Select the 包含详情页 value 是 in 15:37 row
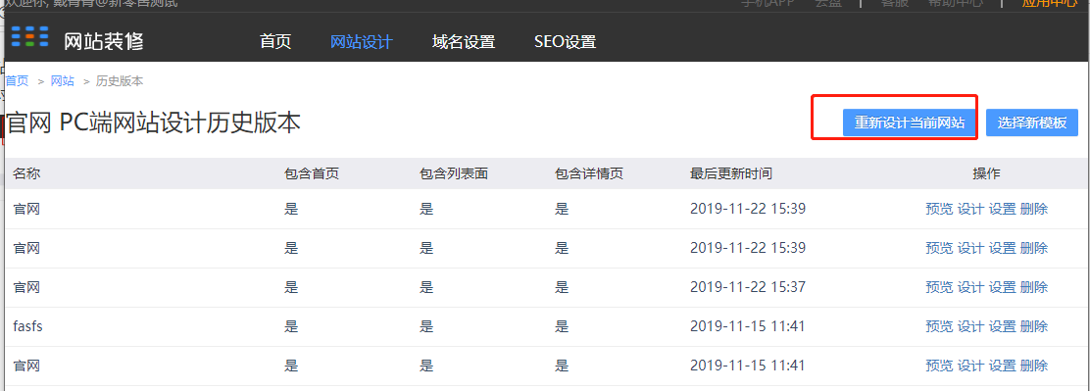This screenshot has height=391, width=1090. (562, 287)
